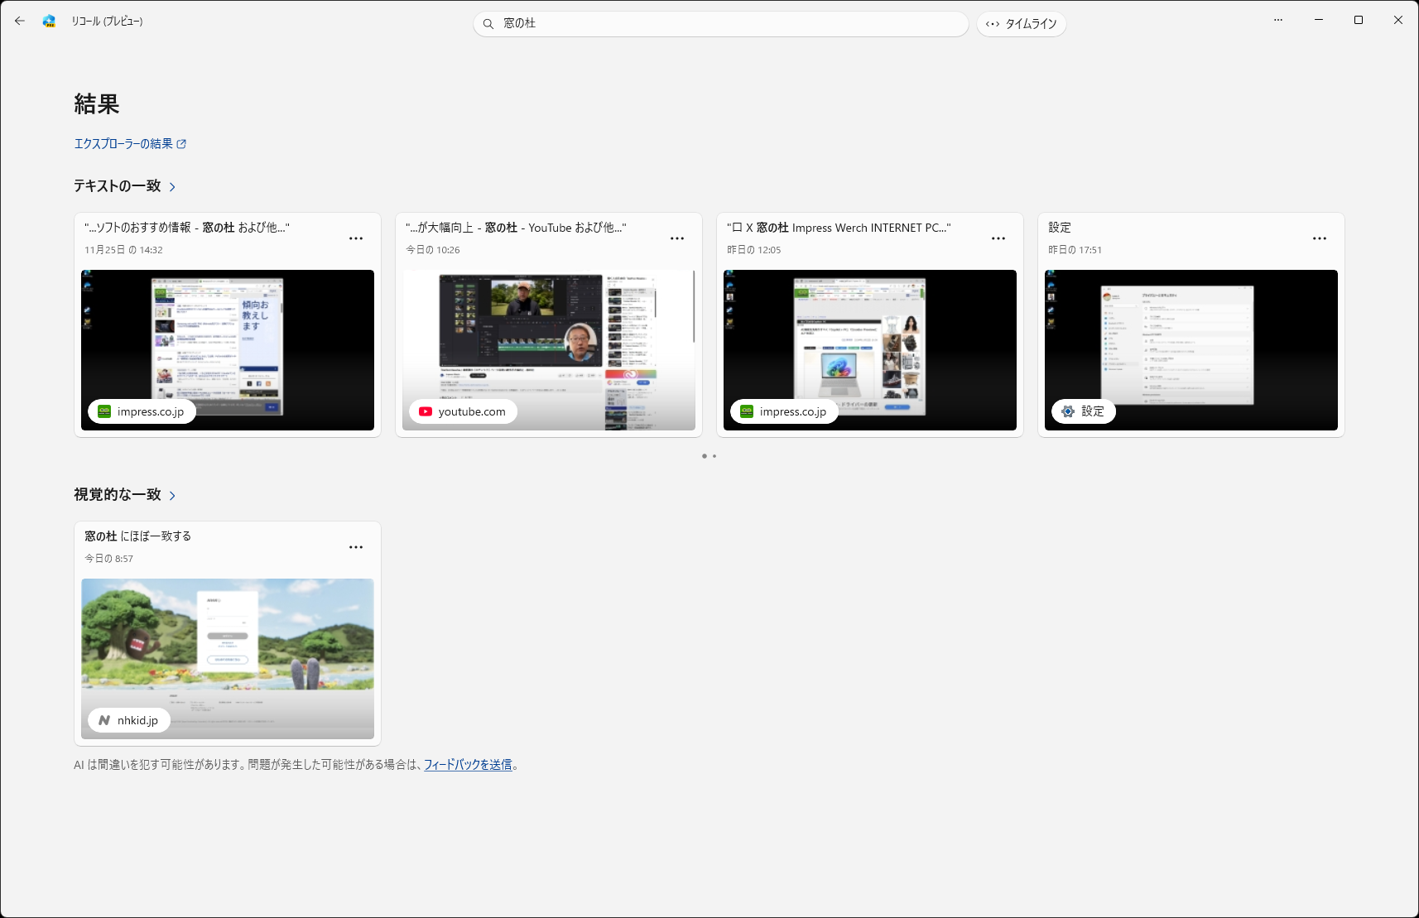Maximize the Recall window
The height and width of the screenshot is (918, 1419).
1359,20
